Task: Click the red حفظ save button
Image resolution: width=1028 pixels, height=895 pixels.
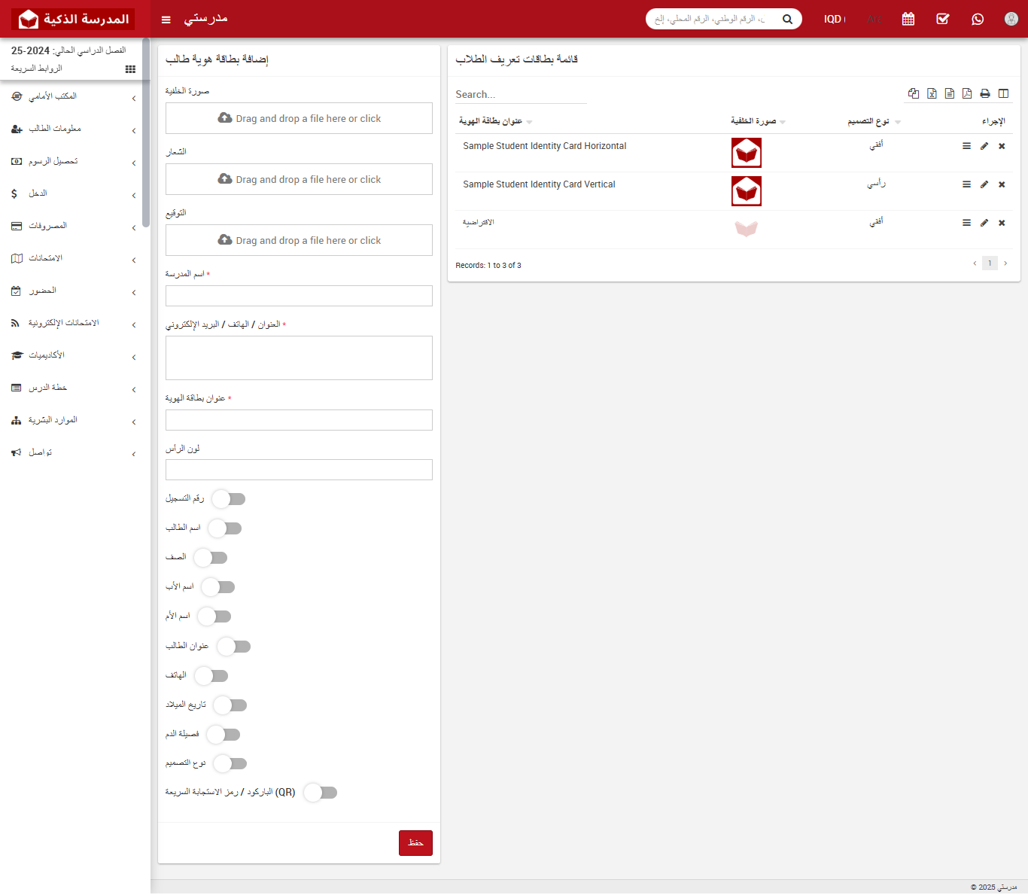Action: coord(415,843)
